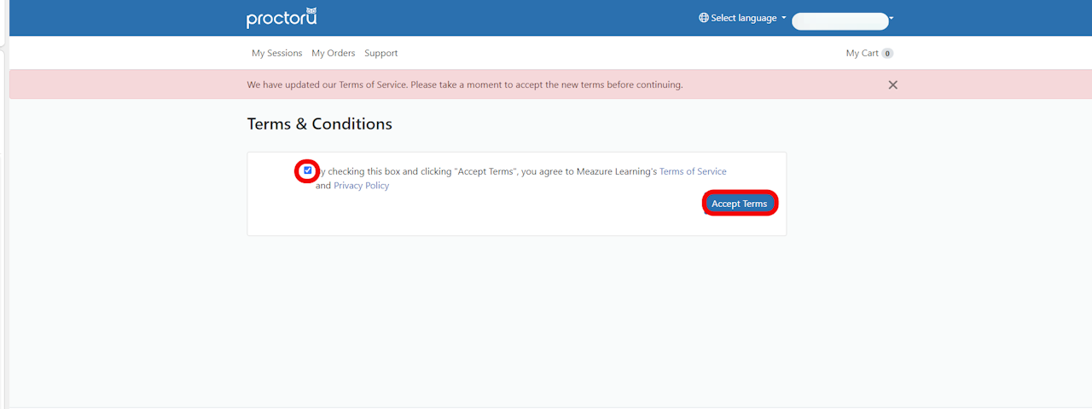View My Cart

[x=862, y=53]
